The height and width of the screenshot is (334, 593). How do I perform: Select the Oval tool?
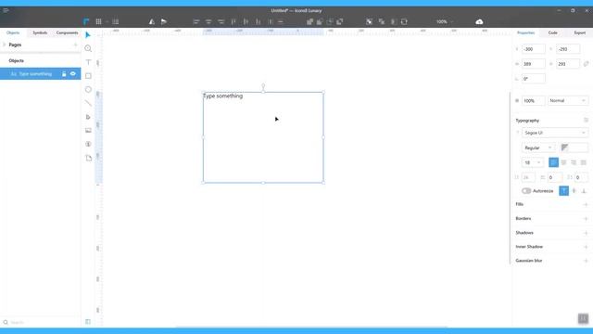pos(88,89)
